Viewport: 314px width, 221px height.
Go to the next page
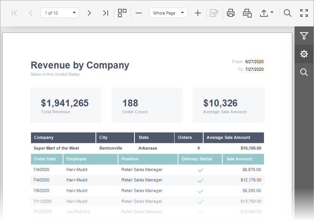click(89, 13)
